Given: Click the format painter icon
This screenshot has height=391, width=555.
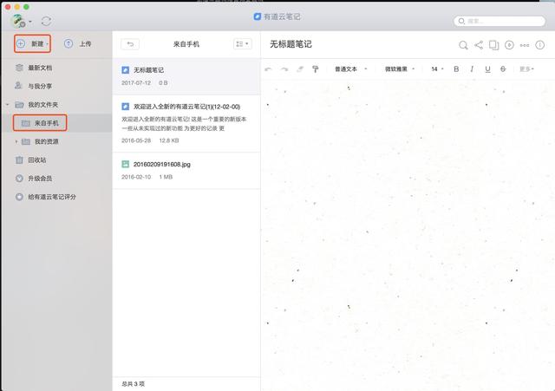Looking at the screenshot, I should point(315,69).
